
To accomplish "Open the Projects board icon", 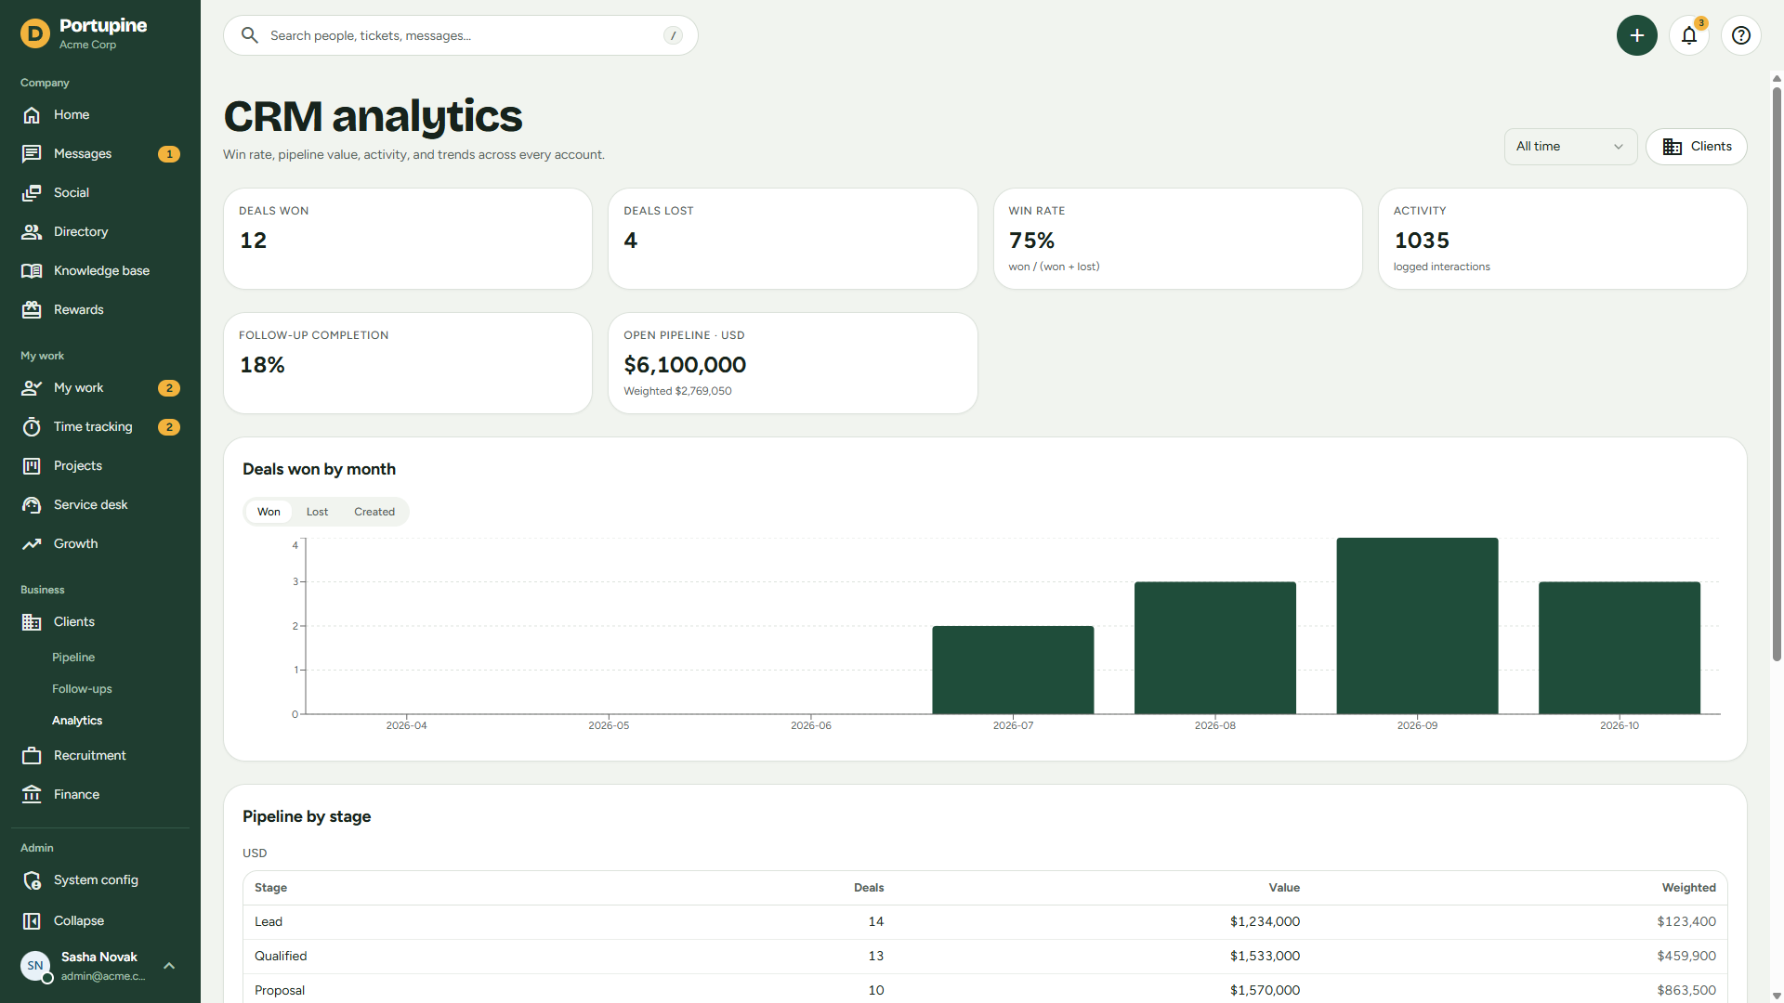I will (x=32, y=465).
